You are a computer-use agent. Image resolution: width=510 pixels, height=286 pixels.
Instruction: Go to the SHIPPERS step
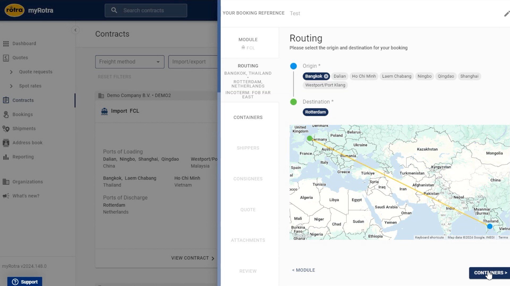click(248, 148)
